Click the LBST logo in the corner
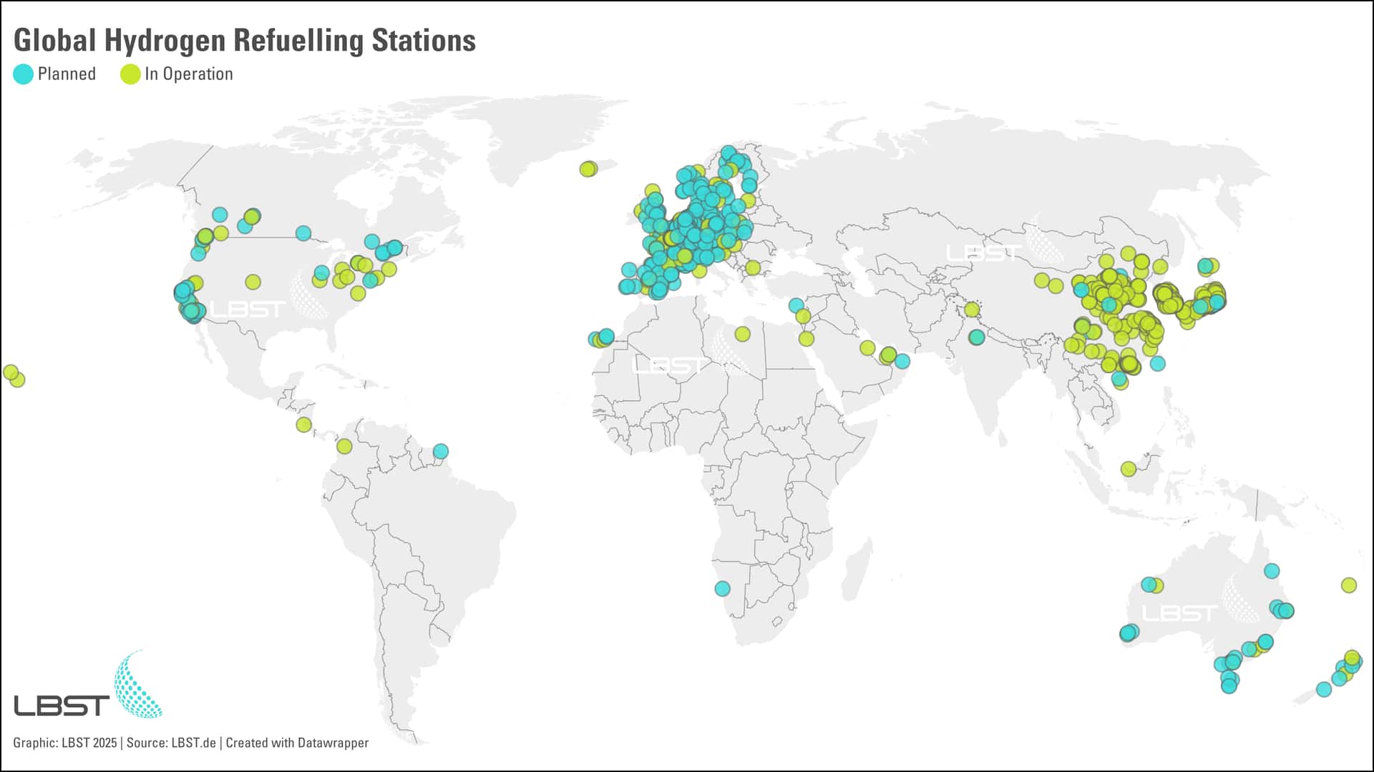1374x772 pixels. pos(88,684)
